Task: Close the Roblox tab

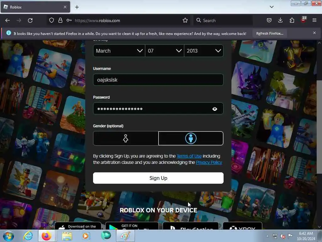Action: [65, 7]
